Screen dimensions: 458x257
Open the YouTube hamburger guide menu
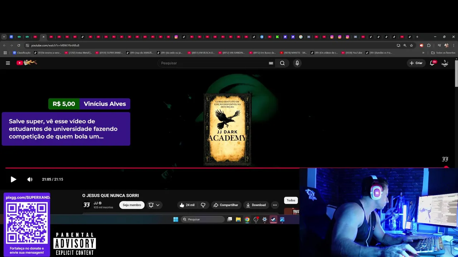tap(8, 63)
